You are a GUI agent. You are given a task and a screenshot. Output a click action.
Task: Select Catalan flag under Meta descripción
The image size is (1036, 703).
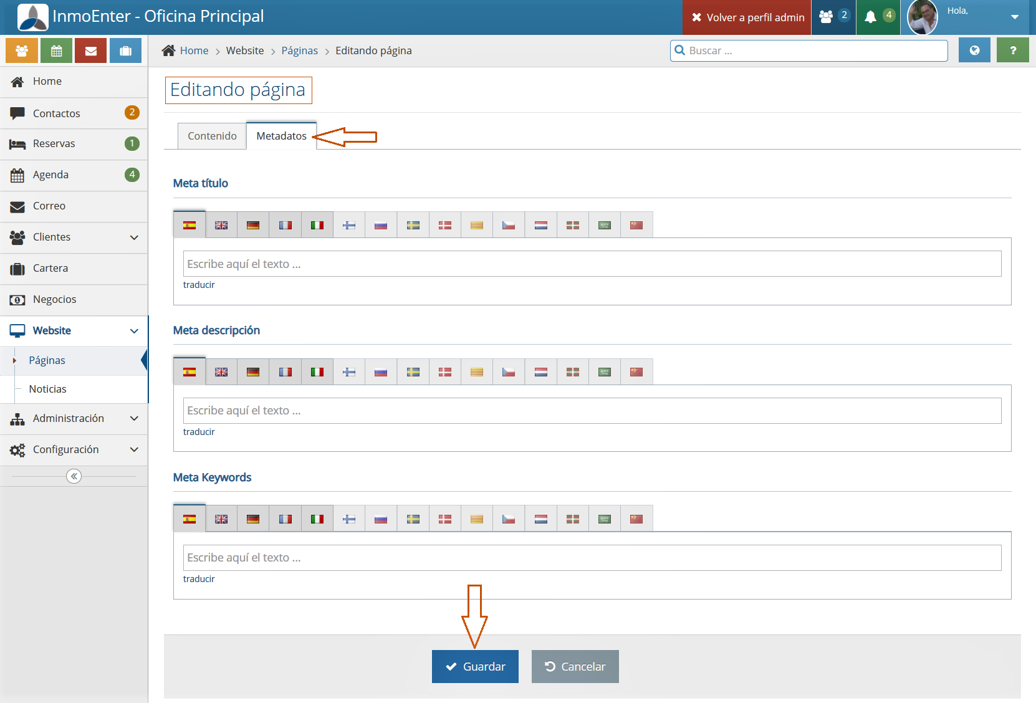click(x=477, y=372)
